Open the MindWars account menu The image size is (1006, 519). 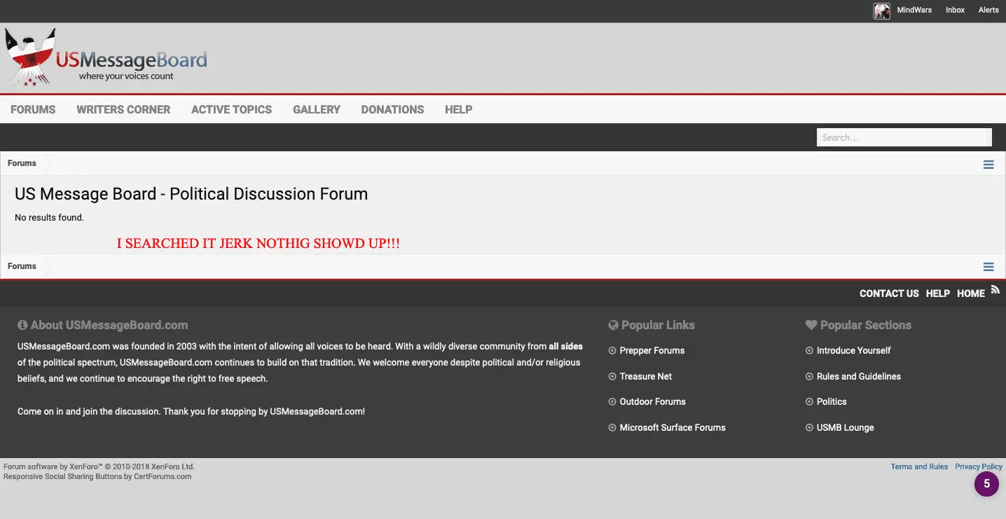click(914, 11)
